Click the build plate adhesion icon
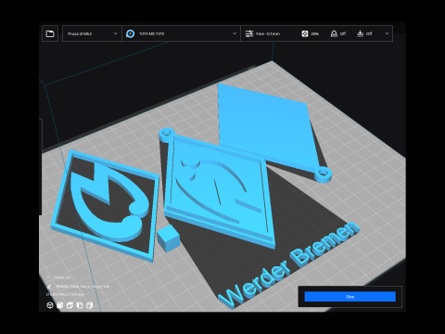This screenshot has height=334, width=445. [x=360, y=33]
